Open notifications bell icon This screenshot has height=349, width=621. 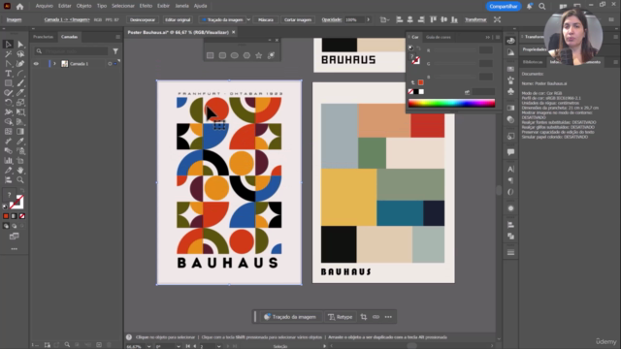coord(529,7)
